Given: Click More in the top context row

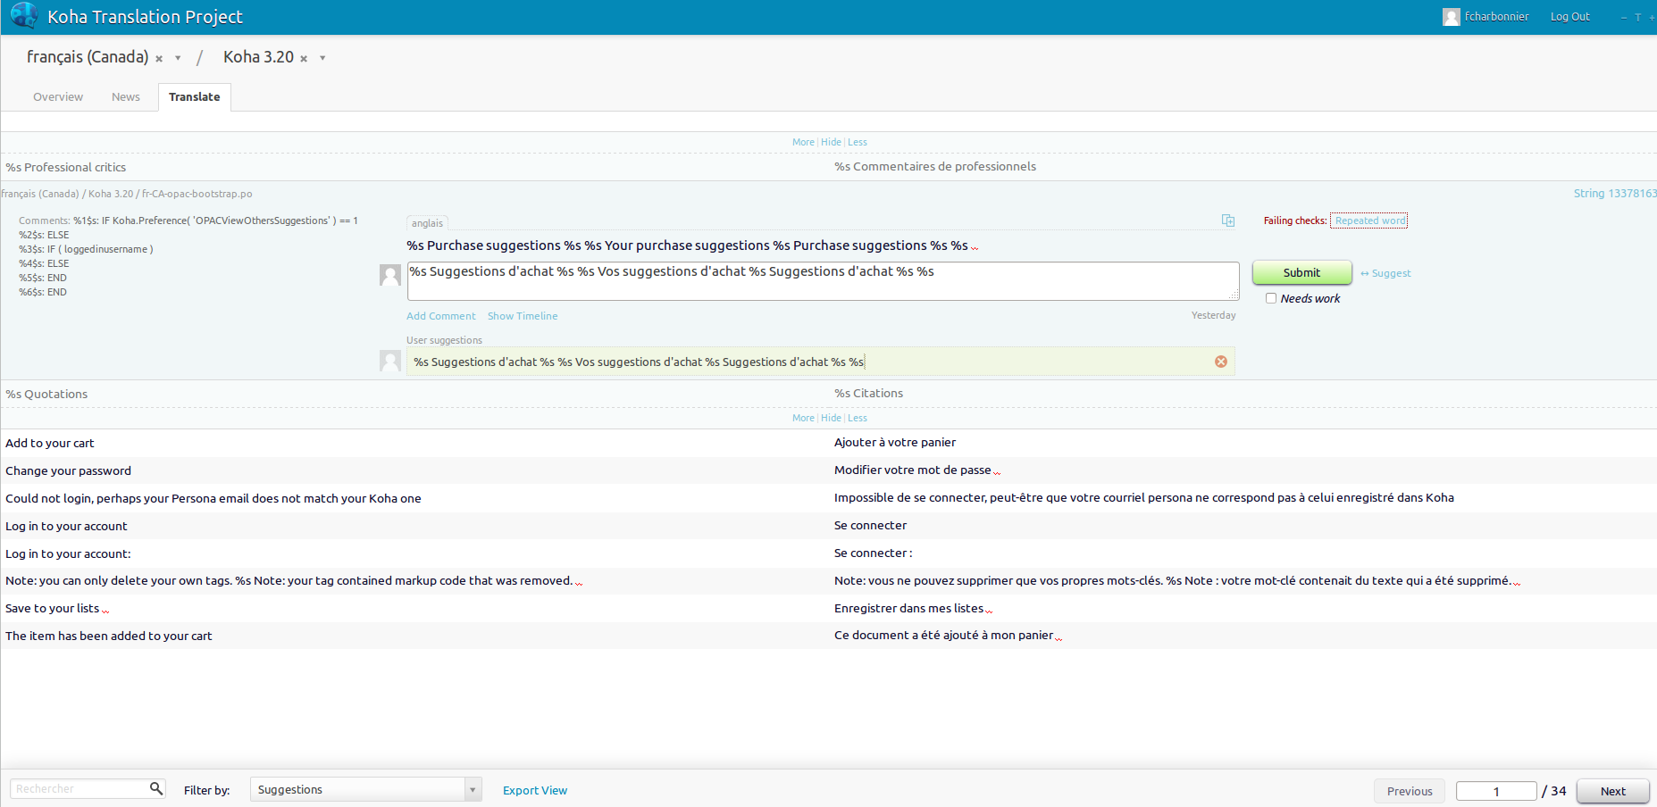Looking at the screenshot, I should (803, 142).
